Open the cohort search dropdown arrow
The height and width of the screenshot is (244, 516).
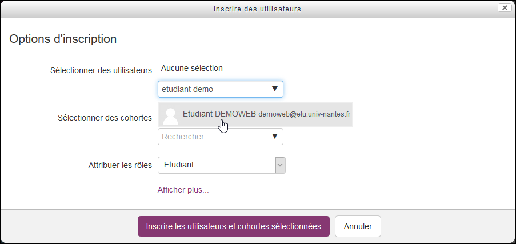pos(274,137)
